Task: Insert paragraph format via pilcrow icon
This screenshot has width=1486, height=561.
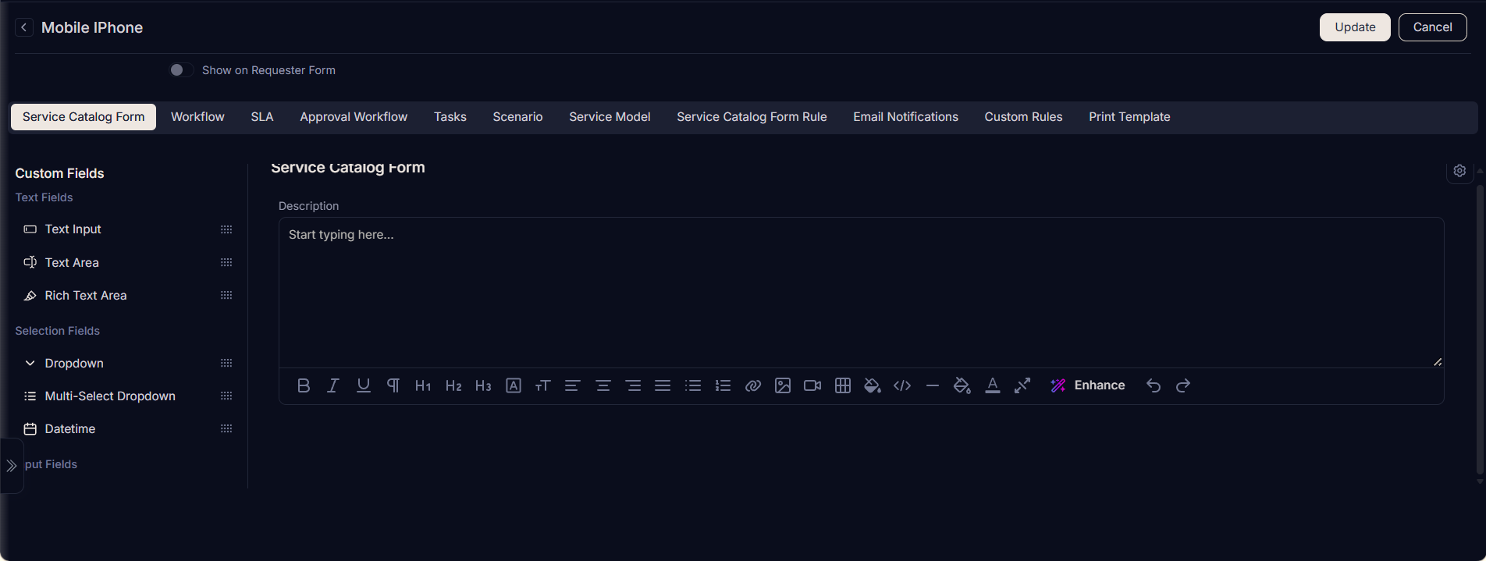Action: pyautogui.click(x=393, y=385)
